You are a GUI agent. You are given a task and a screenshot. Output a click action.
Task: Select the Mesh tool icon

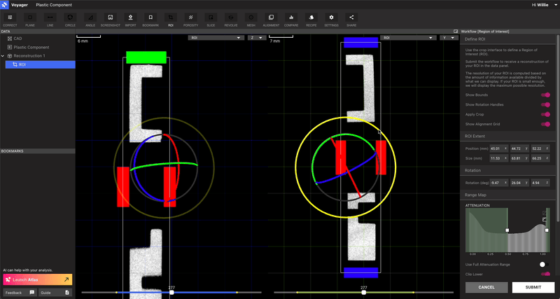point(251,17)
